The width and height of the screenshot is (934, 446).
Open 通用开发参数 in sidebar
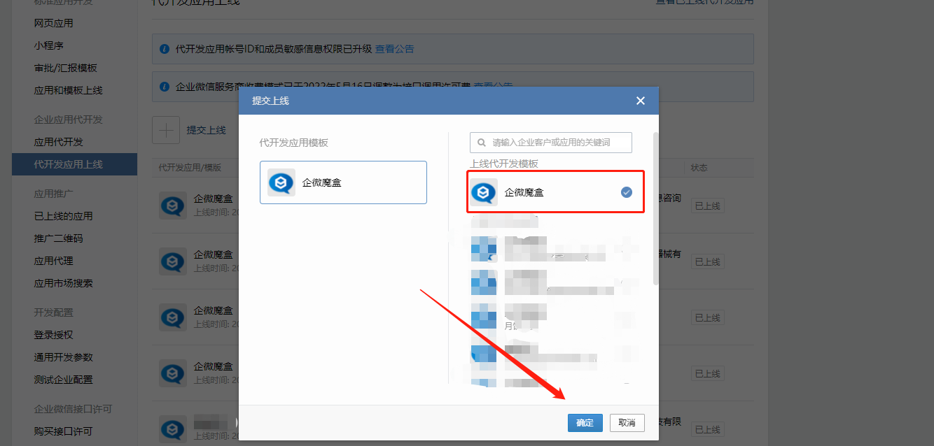[x=63, y=357]
